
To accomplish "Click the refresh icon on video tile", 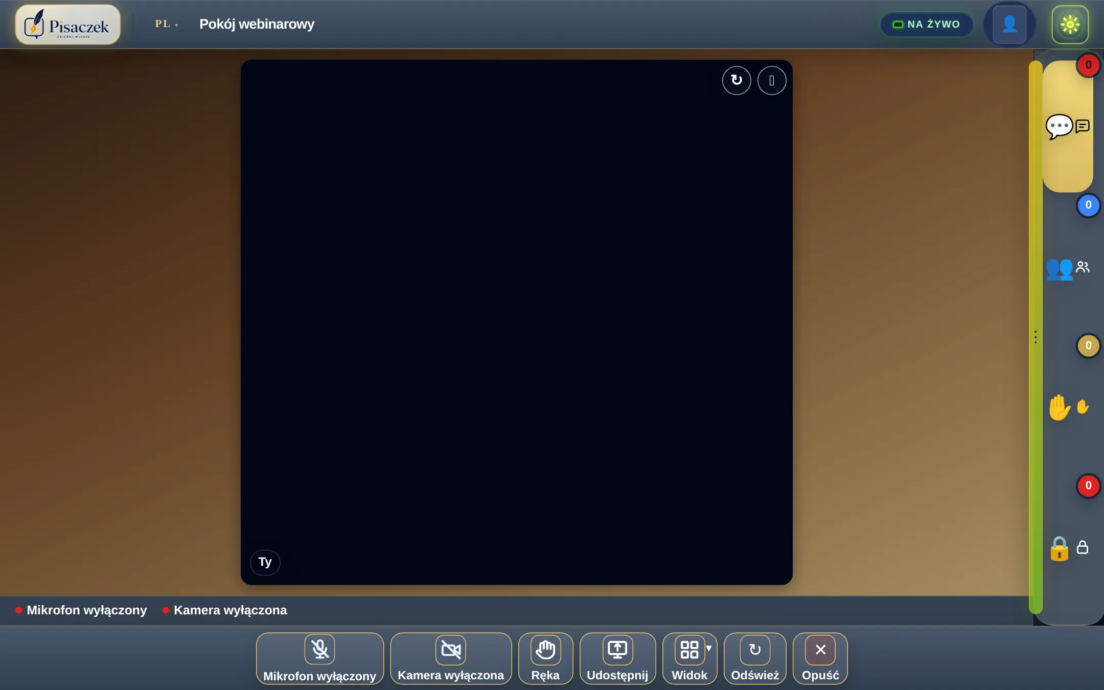I will [737, 80].
